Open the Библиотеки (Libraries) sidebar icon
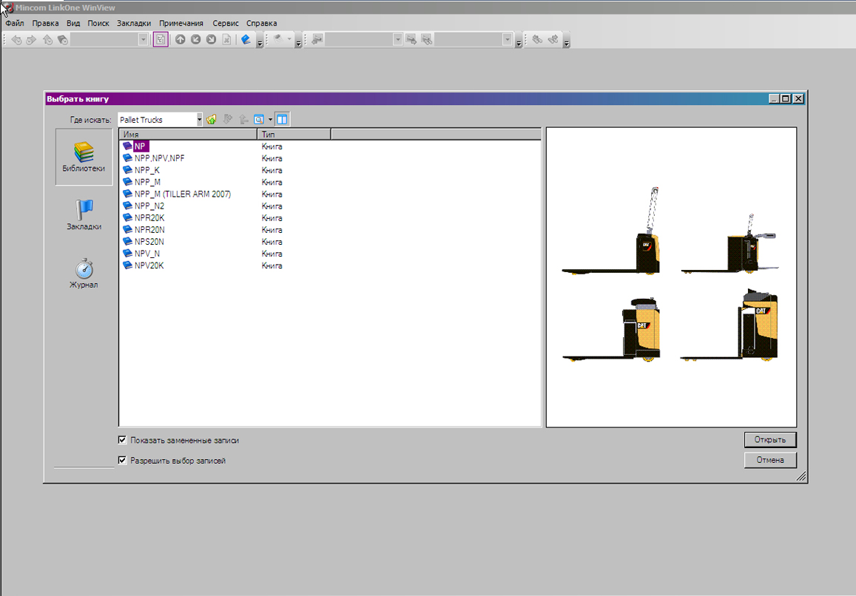The width and height of the screenshot is (856, 596). 83,157
